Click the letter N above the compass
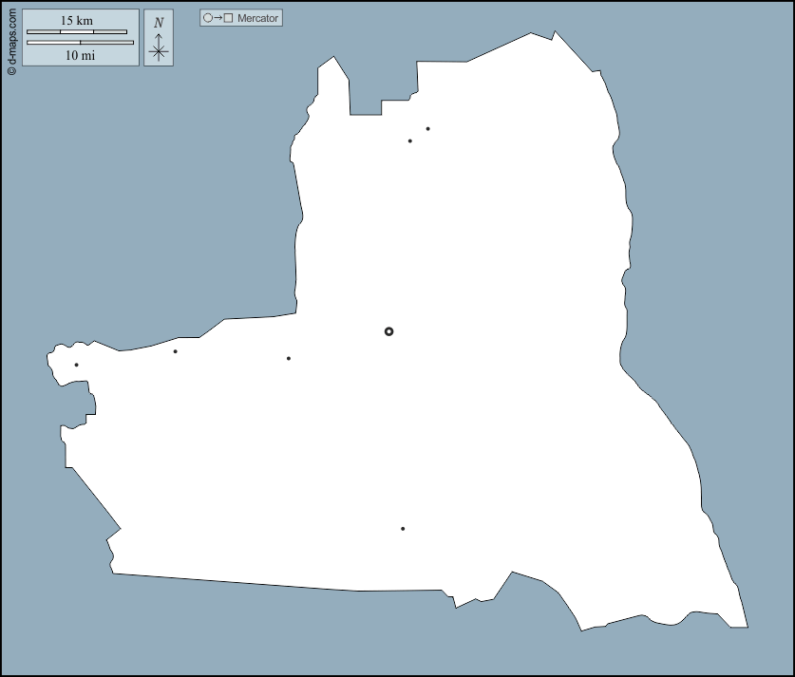795x677 pixels. (159, 22)
